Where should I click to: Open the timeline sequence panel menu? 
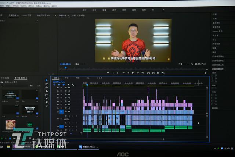59,78
